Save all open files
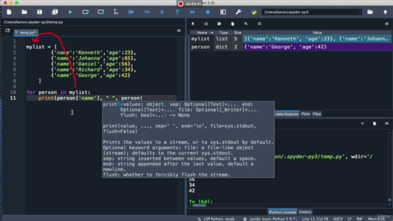This screenshot has height=221, width=393. (55, 12)
